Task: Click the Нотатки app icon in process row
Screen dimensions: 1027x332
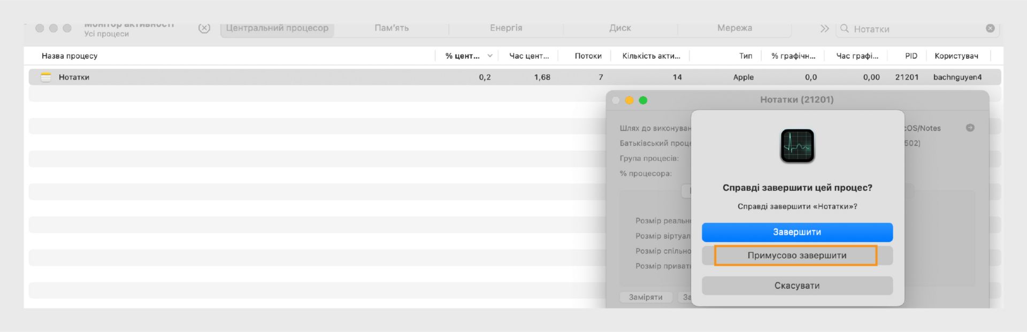Action: click(46, 77)
